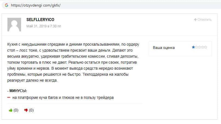Click the green thumbs-up icon
Screen dimensions: 221x124
(x=11, y=110)
